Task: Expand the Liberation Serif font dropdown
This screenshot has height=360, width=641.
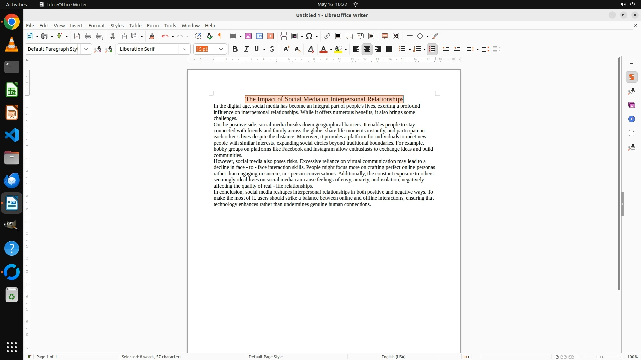Action: point(184,49)
